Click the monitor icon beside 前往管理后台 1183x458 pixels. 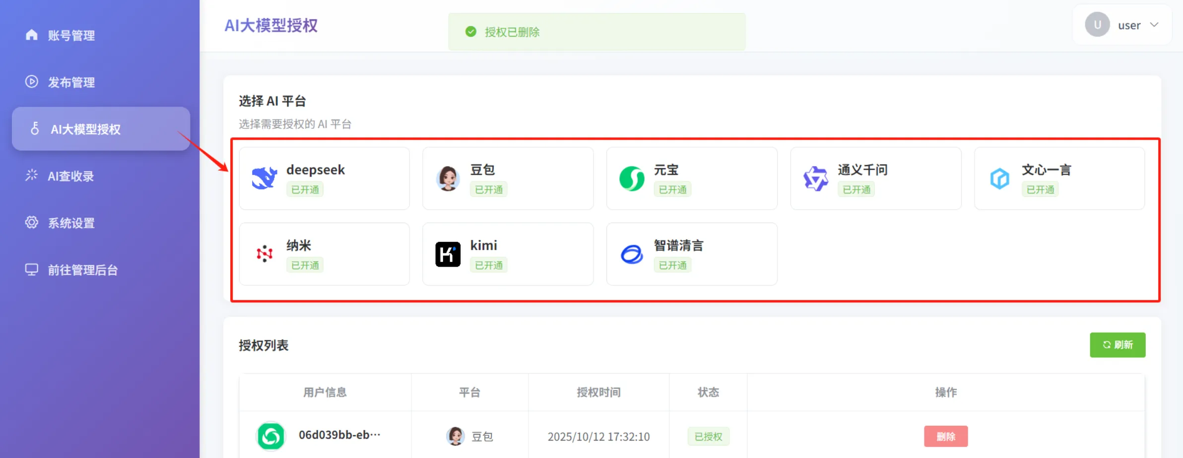32,269
